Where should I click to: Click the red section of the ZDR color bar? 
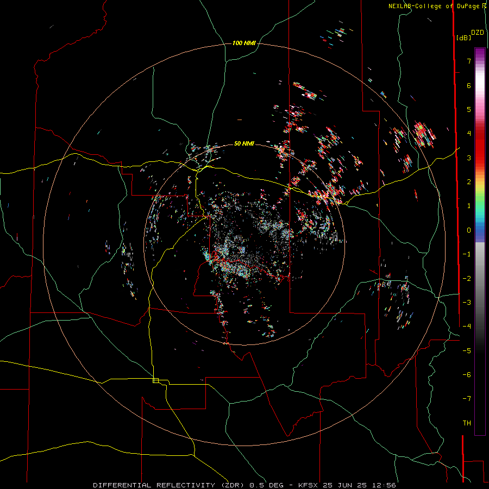click(x=480, y=147)
